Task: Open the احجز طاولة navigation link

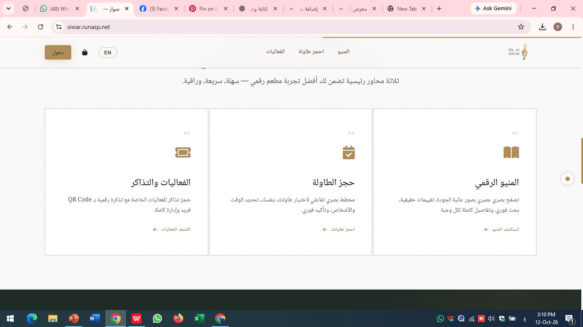Action: tap(311, 52)
